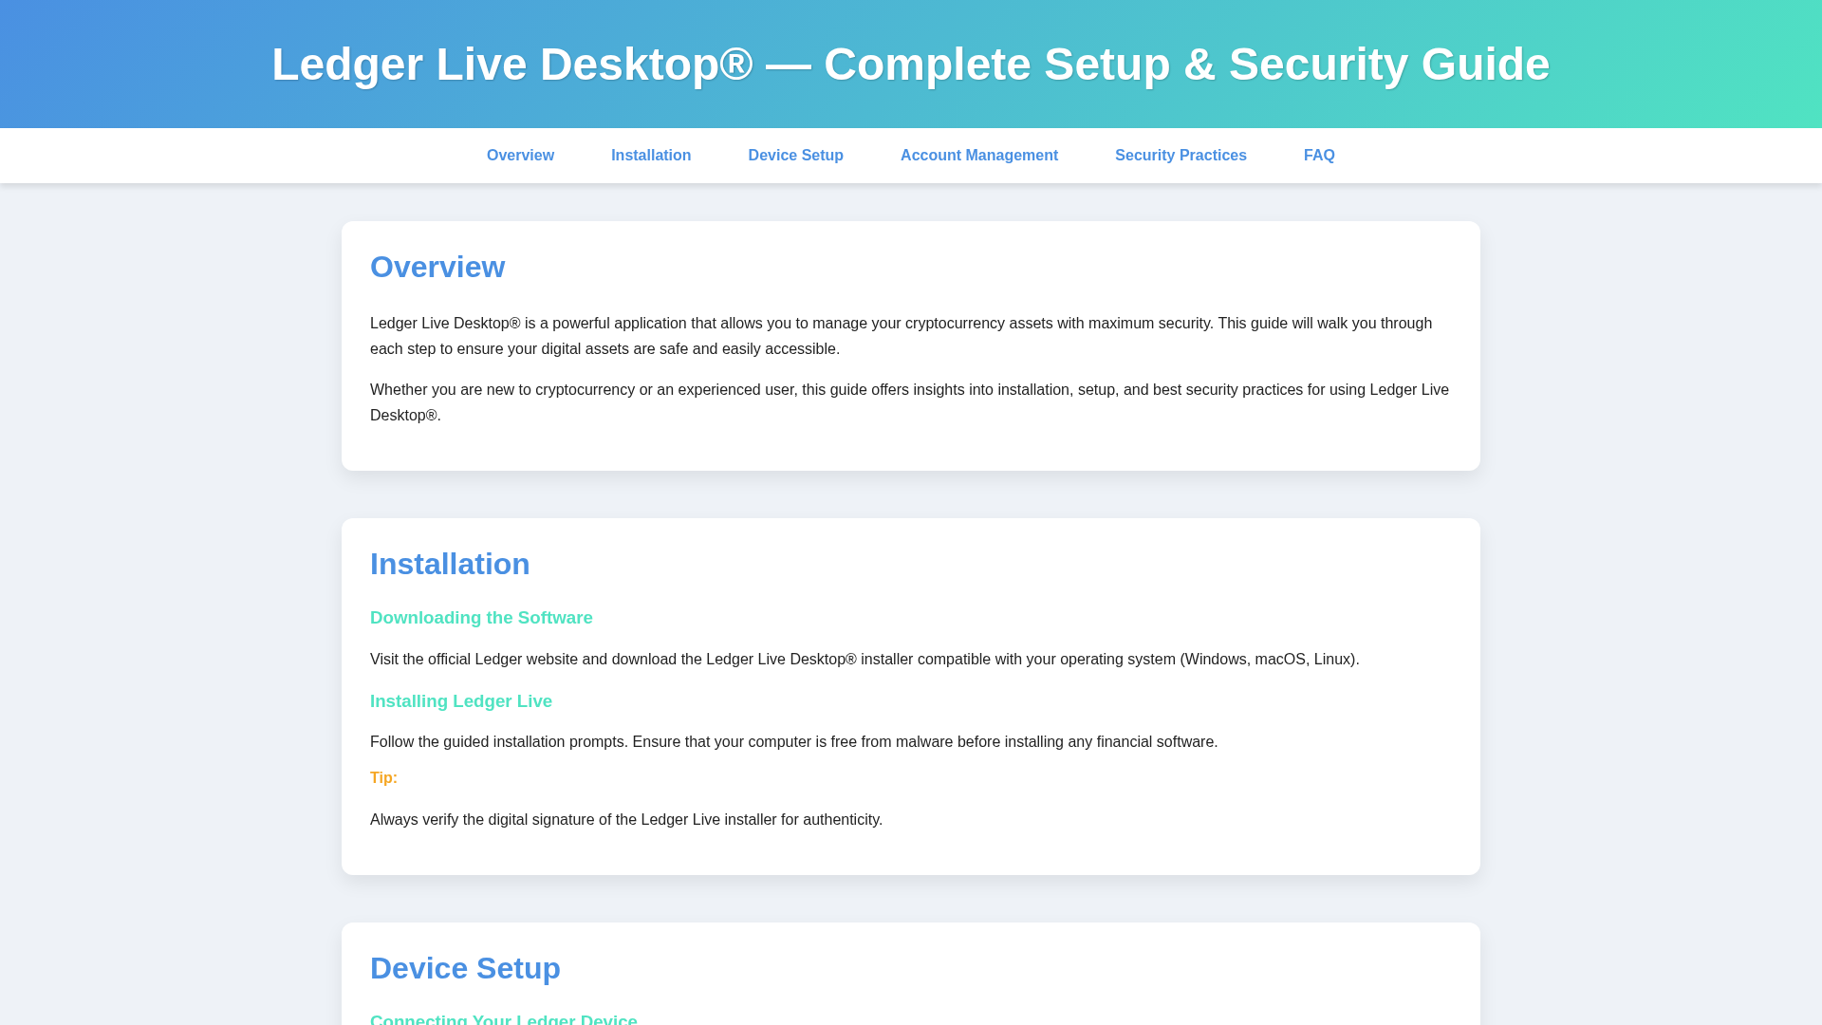Image resolution: width=1822 pixels, height=1025 pixels.
Task: Click the "Connecting Your Ledger Device" subheading
Action: coord(504,1019)
